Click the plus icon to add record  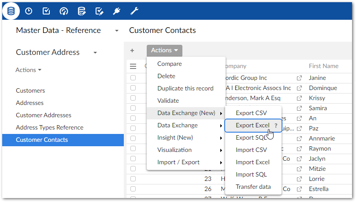tap(132, 50)
